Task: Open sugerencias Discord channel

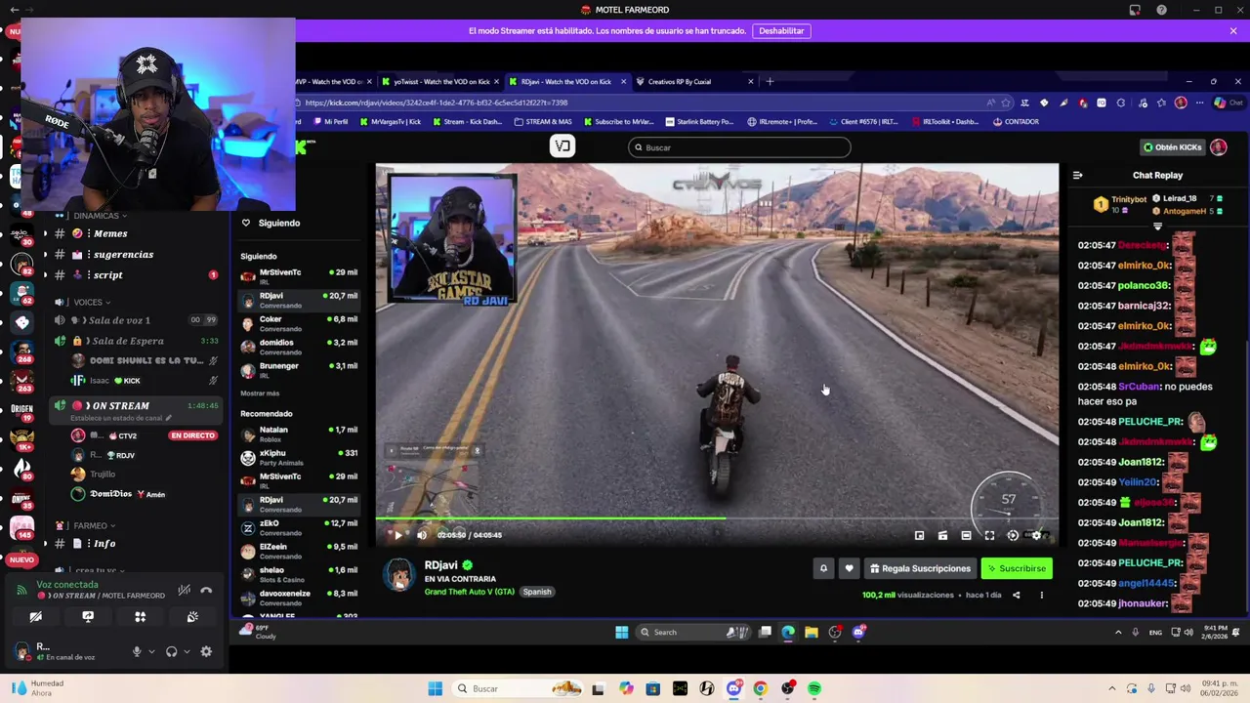Action: pos(135,255)
